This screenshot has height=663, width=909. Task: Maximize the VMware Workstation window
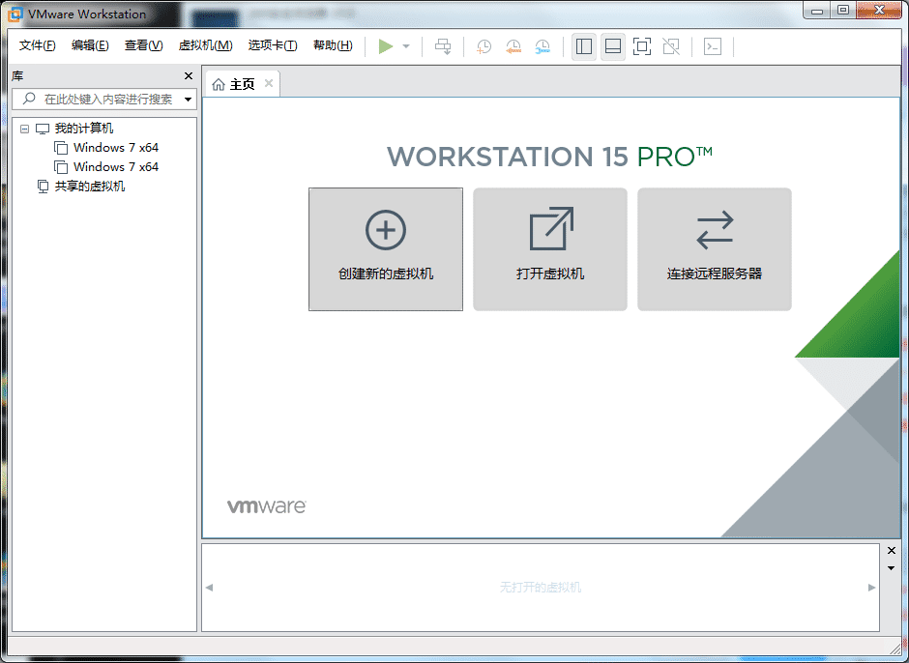[843, 11]
